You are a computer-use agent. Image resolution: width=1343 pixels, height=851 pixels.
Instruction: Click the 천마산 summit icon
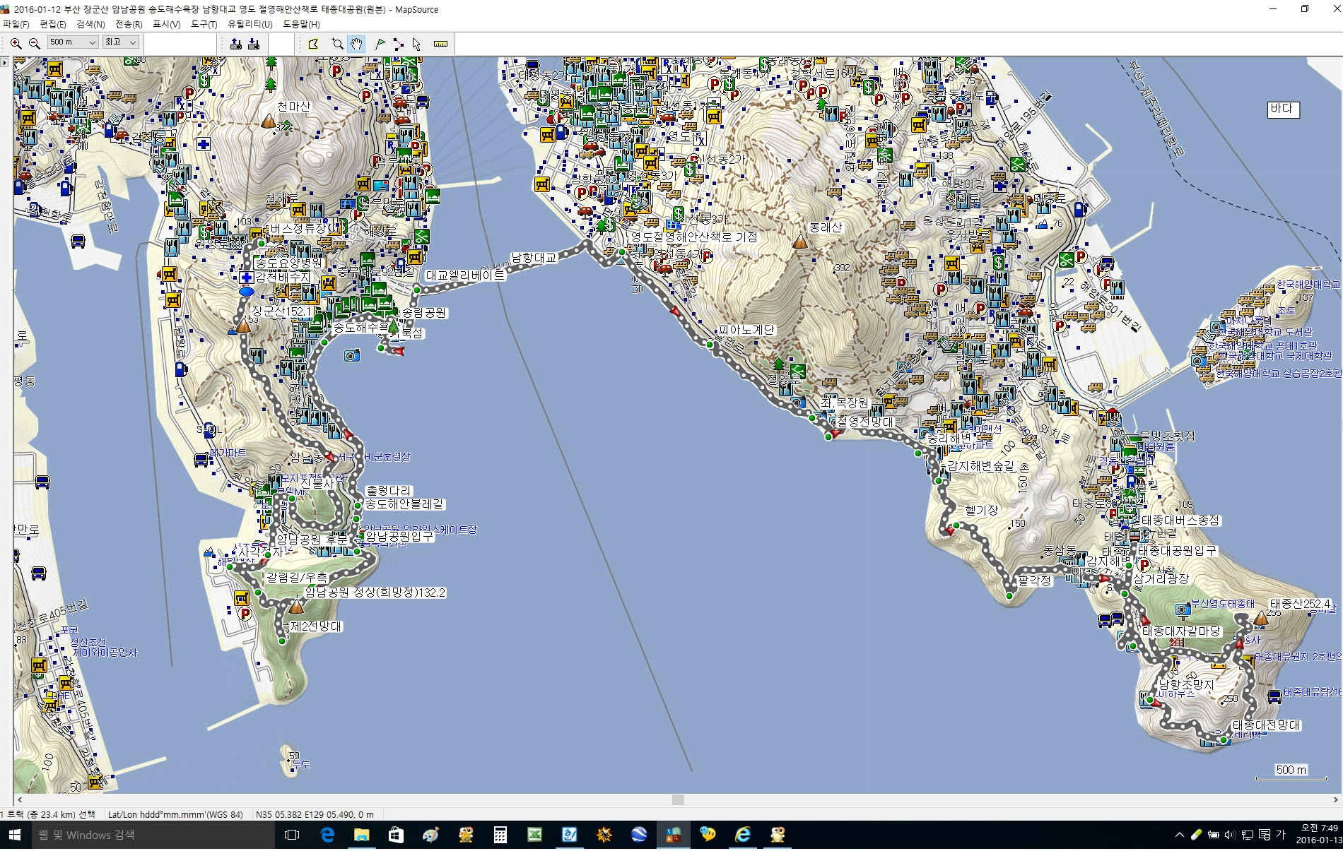(268, 121)
